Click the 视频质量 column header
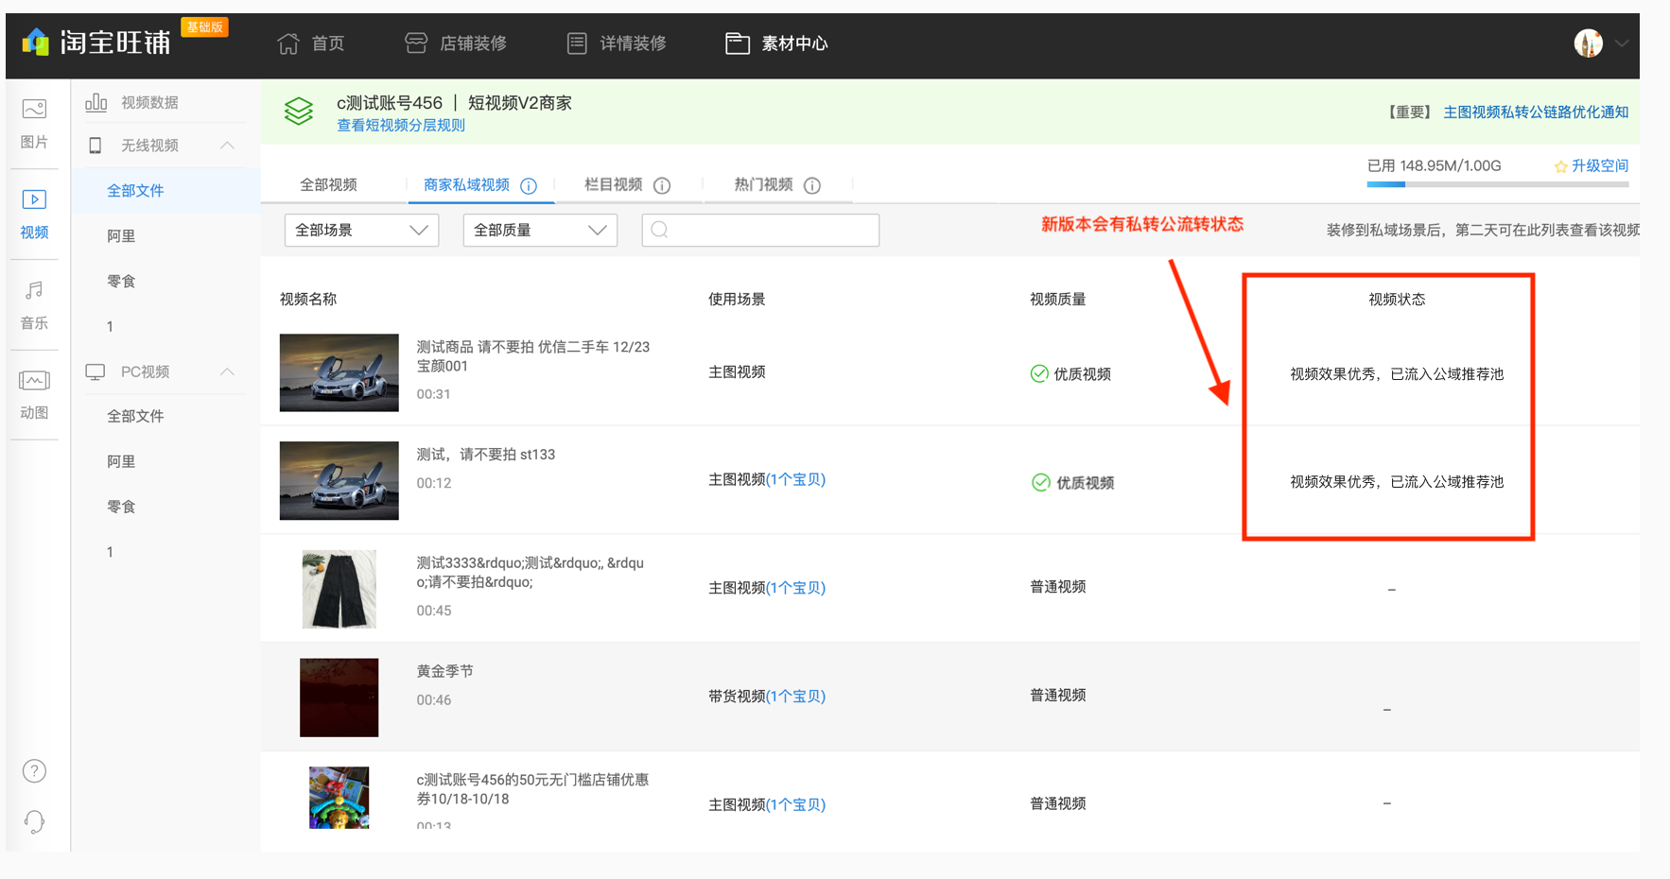 (x=1057, y=300)
